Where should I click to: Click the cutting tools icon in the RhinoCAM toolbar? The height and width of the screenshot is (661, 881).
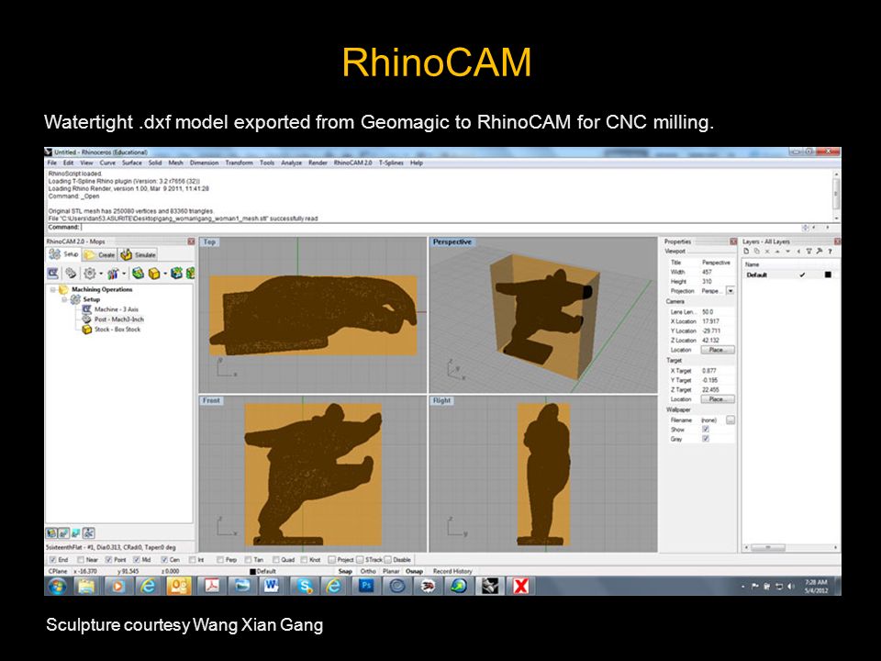[113, 274]
